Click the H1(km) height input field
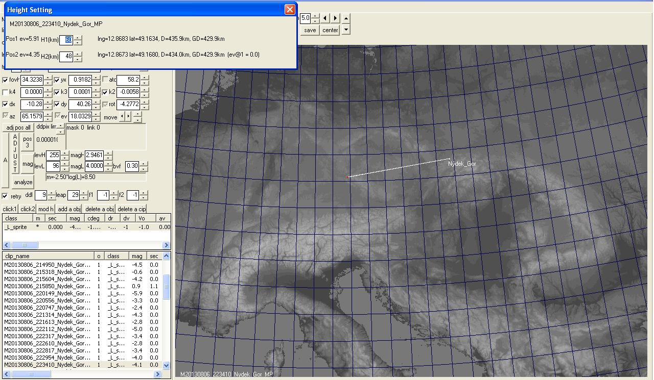 66,40
